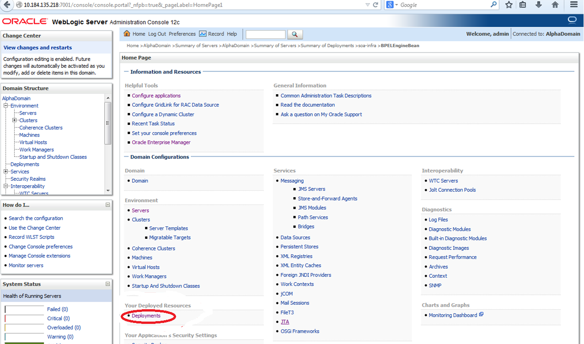Go to the browser home icon
Screen dimensions: 584x344
tap(555, 5)
